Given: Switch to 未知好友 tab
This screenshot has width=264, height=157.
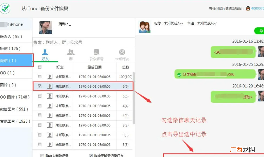Looking at the screenshot, I should [122, 55].
